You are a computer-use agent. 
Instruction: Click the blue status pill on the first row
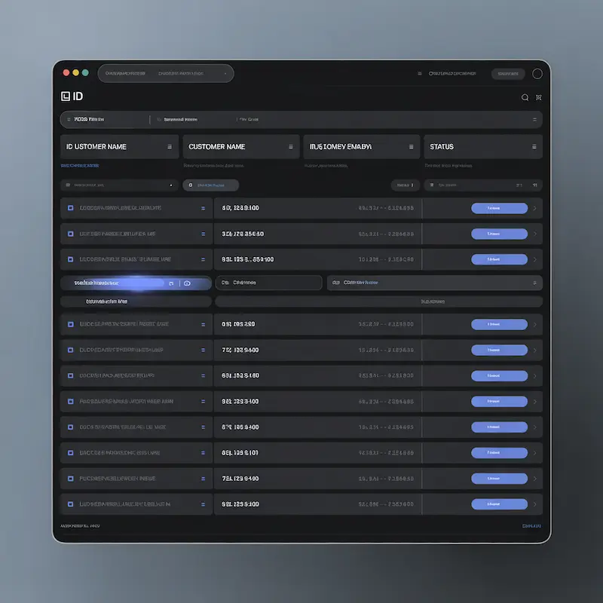click(499, 208)
